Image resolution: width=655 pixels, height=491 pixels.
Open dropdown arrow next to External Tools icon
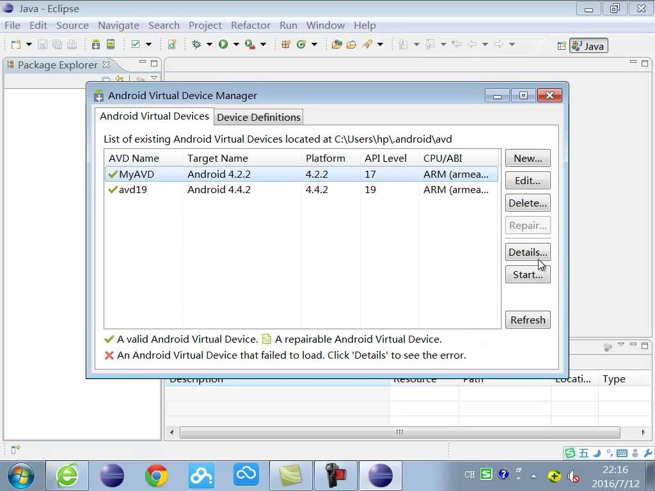[263, 44]
